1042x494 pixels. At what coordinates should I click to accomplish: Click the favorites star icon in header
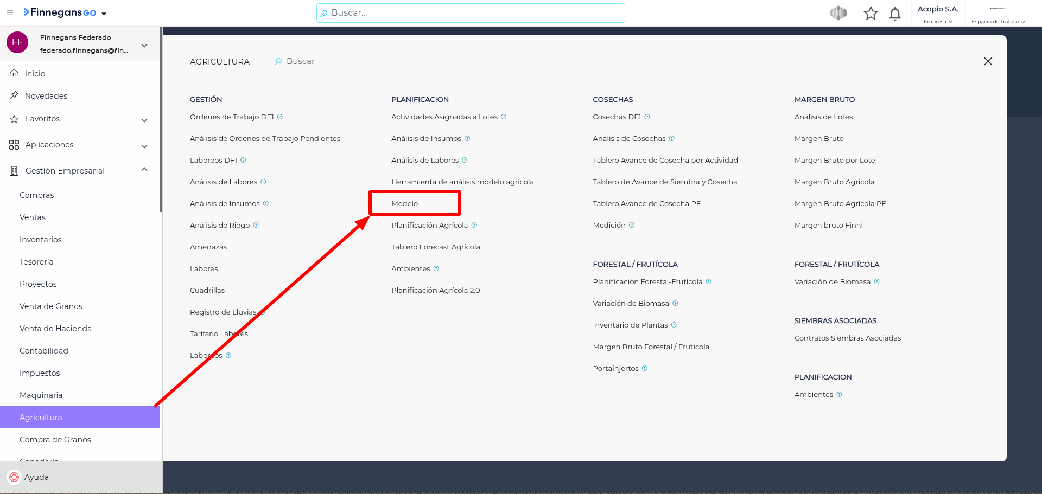coord(871,13)
